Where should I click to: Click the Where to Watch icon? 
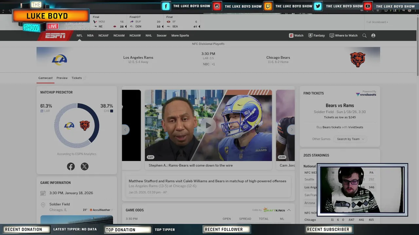[332, 36]
